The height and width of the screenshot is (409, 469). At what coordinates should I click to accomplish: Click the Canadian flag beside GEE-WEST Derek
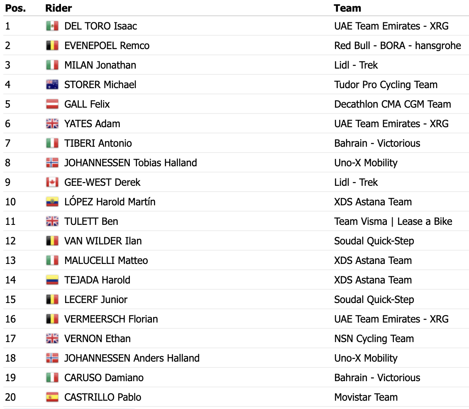[x=52, y=182]
